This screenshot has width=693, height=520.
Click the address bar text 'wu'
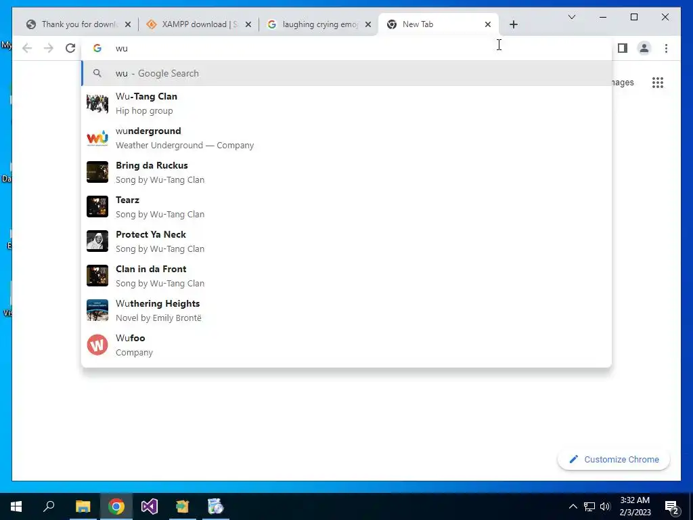[122, 49]
